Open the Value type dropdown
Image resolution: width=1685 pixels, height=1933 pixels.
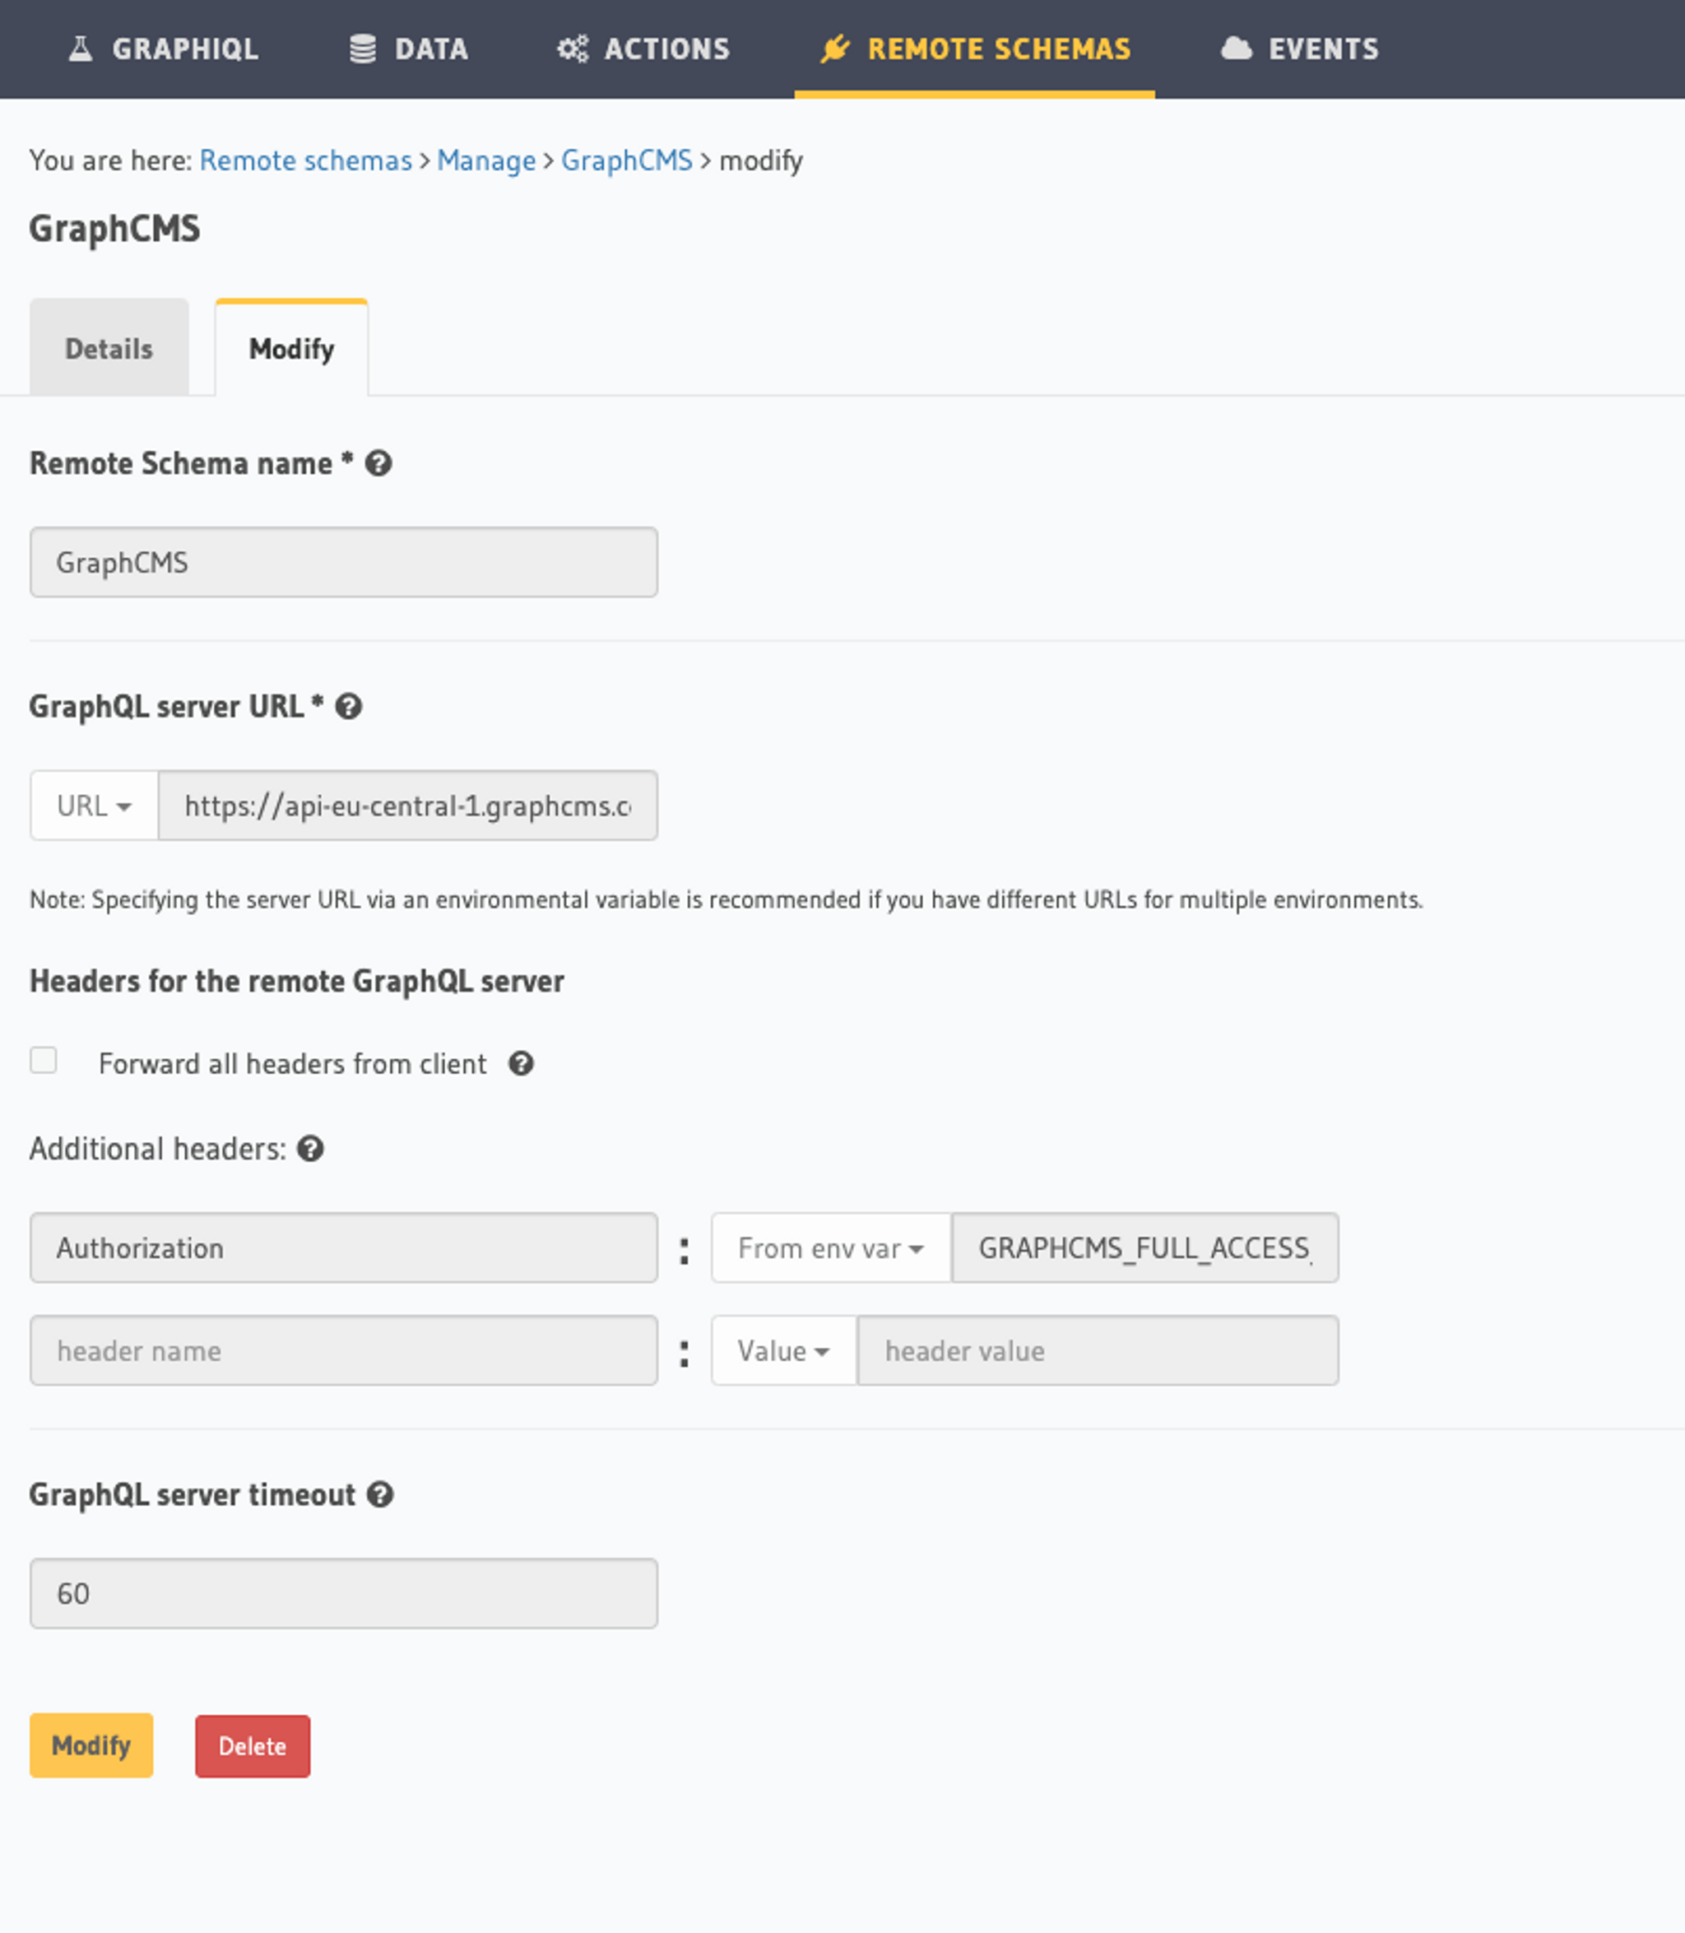point(783,1350)
